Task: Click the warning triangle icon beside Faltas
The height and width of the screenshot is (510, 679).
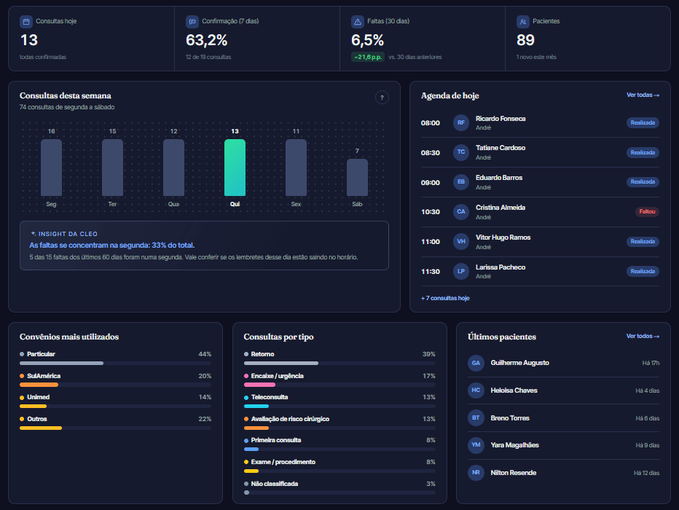Action: point(358,21)
